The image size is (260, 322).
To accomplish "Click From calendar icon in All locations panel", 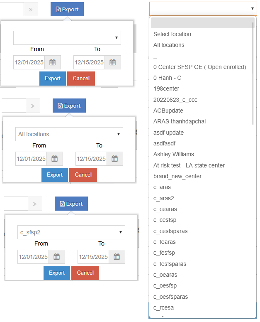I will [x=55, y=159].
